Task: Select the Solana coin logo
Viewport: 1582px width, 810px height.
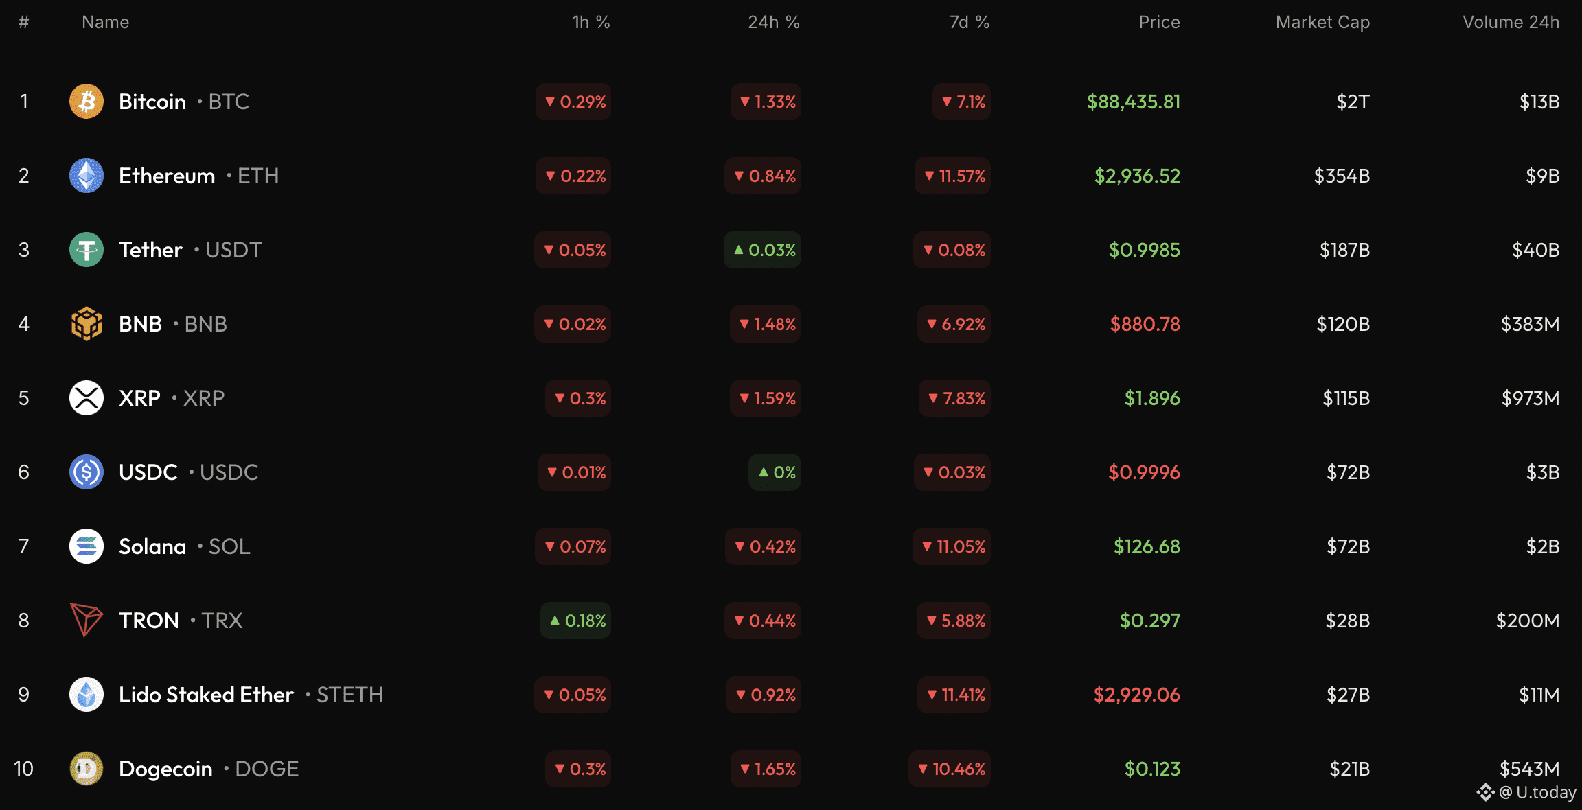Action: (x=87, y=546)
